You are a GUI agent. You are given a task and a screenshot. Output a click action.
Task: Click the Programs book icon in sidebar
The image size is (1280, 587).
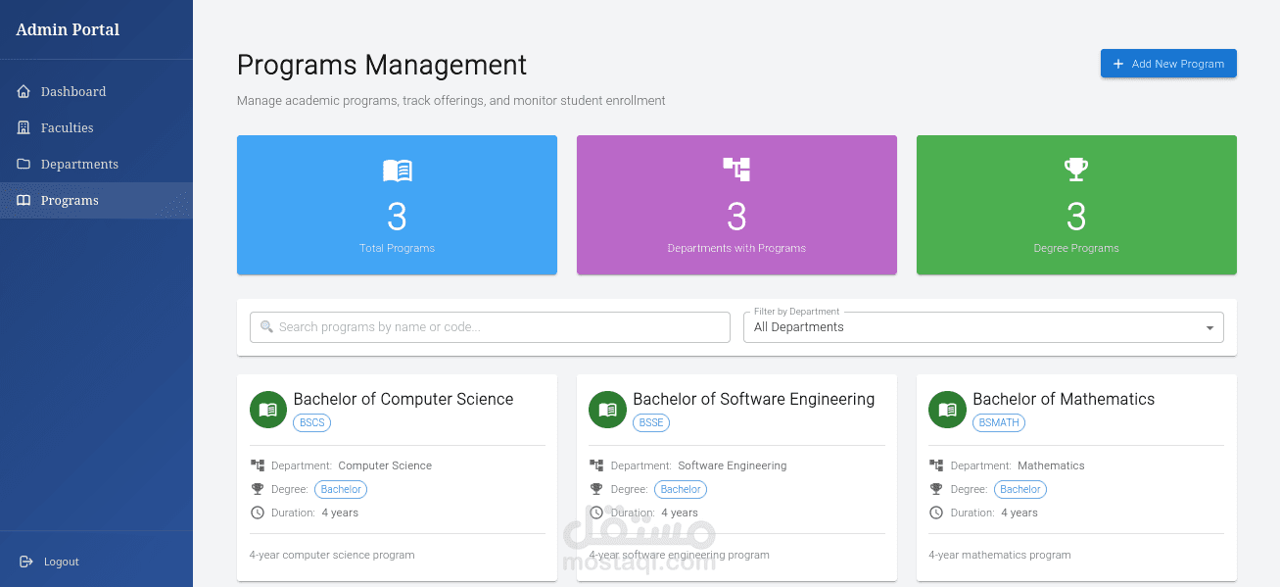[24, 200]
